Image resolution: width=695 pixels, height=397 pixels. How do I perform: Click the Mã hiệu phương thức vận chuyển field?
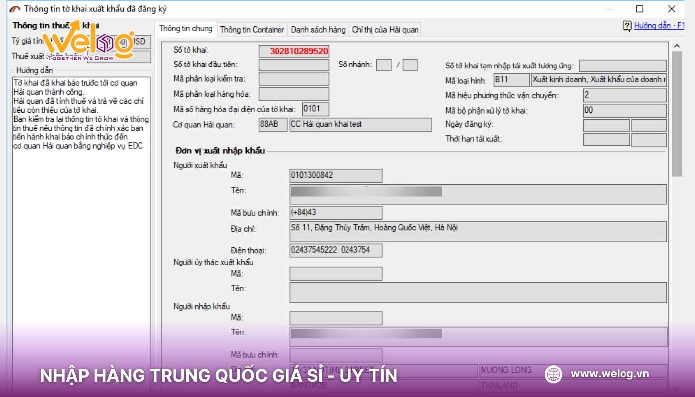point(625,95)
